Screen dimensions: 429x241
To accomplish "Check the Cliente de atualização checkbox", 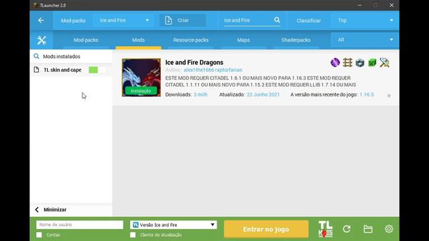I will pos(133,235).
